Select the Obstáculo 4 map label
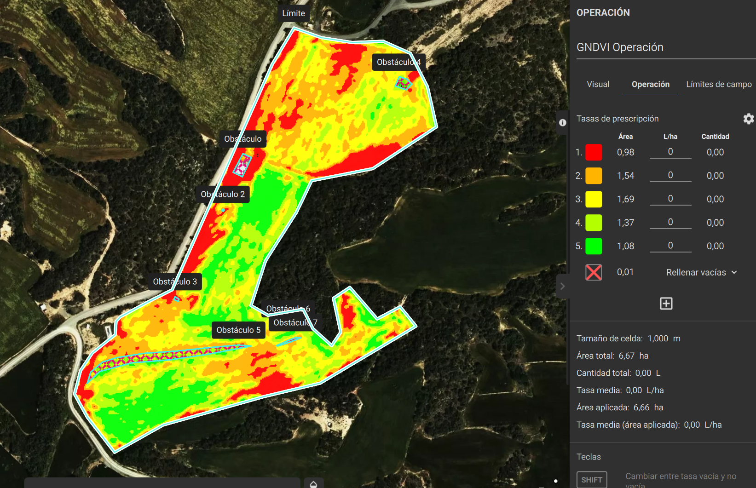This screenshot has height=488, width=756. (398, 62)
